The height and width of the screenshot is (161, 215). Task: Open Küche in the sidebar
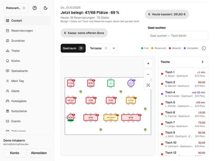27,61
